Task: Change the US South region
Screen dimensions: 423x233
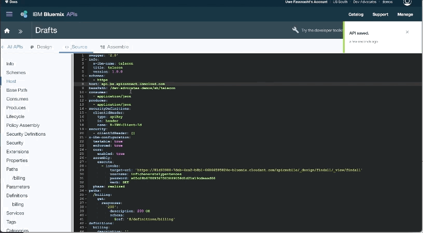Action: [340, 2]
